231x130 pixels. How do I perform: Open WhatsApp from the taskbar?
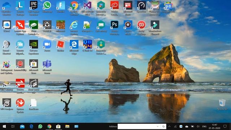(40, 126)
